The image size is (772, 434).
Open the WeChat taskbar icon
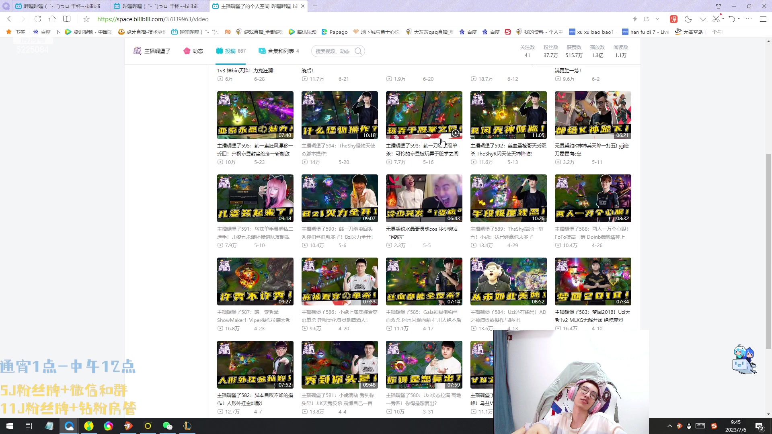click(x=167, y=426)
